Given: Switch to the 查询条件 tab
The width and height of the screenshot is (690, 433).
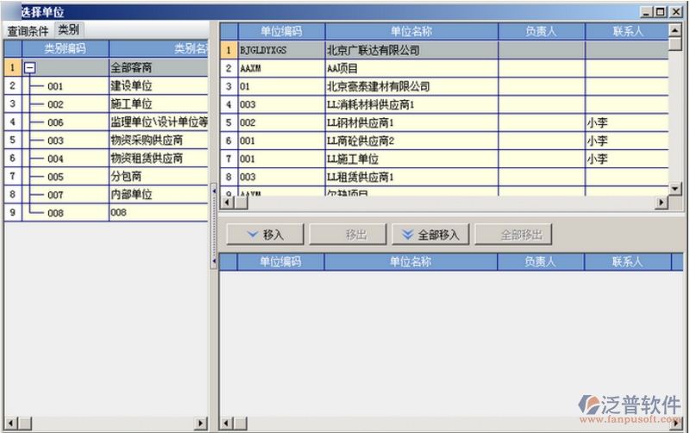Looking at the screenshot, I should coord(28,30).
